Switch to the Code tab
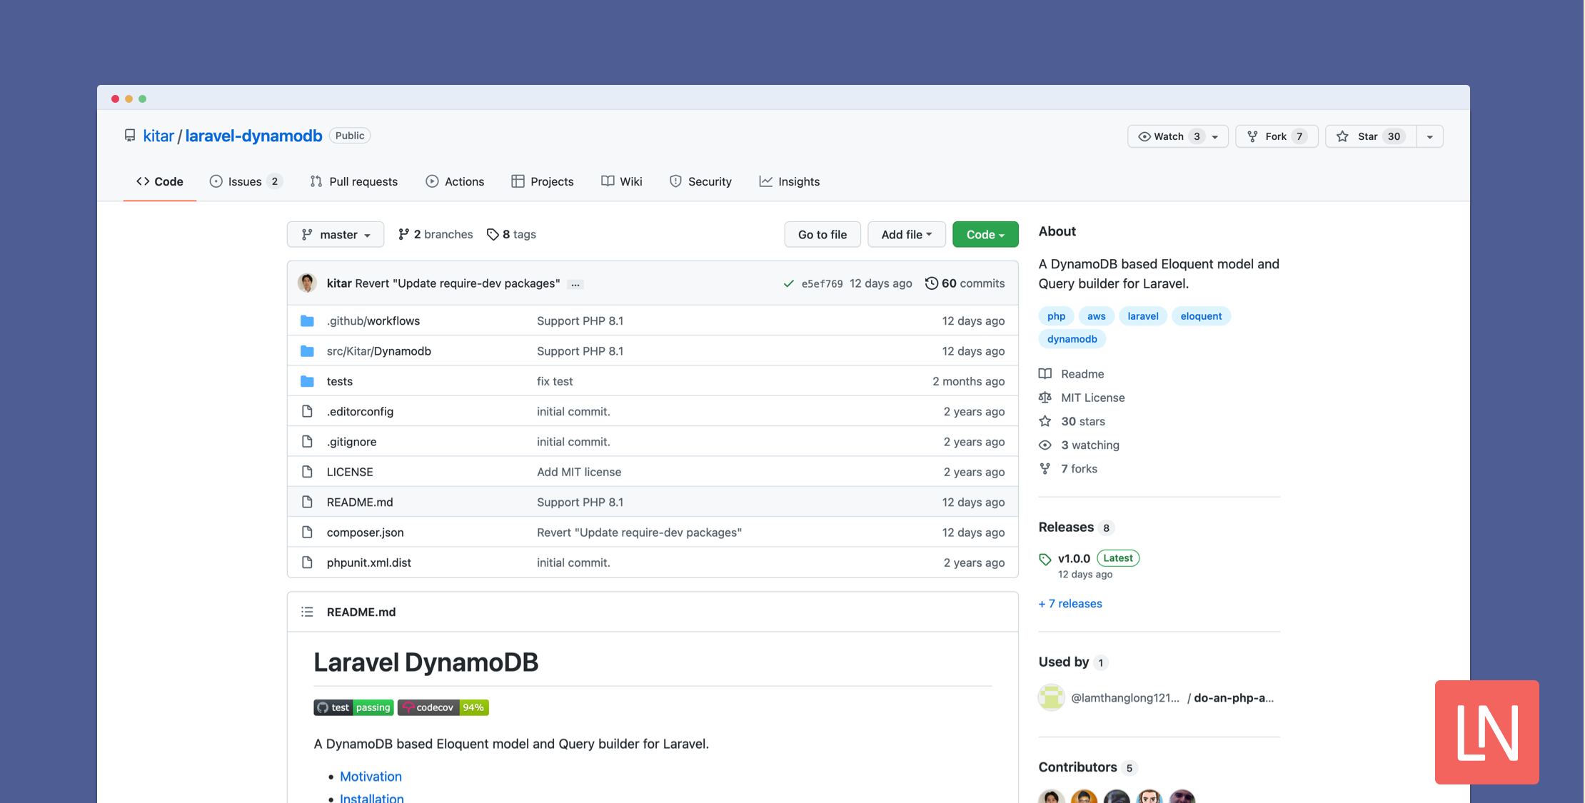The height and width of the screenshot is (803, 1585). [x=160, y=181]
